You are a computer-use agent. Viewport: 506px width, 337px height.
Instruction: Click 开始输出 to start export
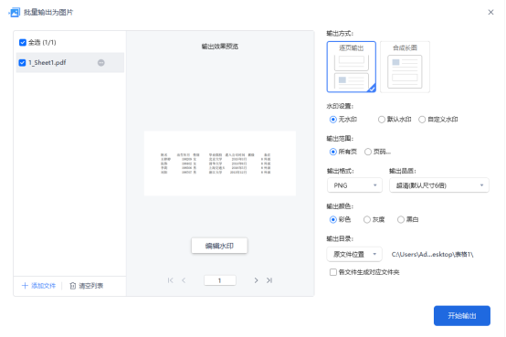click(x=462, y=316)
